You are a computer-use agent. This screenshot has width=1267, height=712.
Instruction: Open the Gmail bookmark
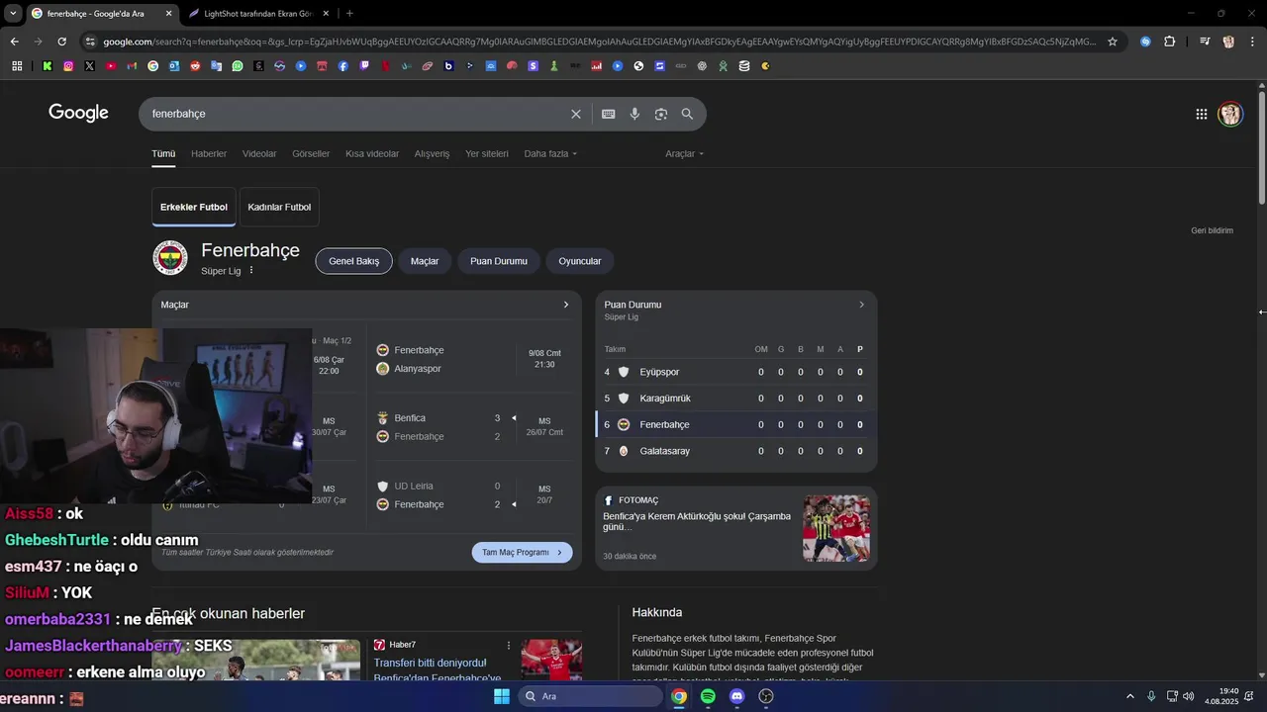[x=132, y=66]
